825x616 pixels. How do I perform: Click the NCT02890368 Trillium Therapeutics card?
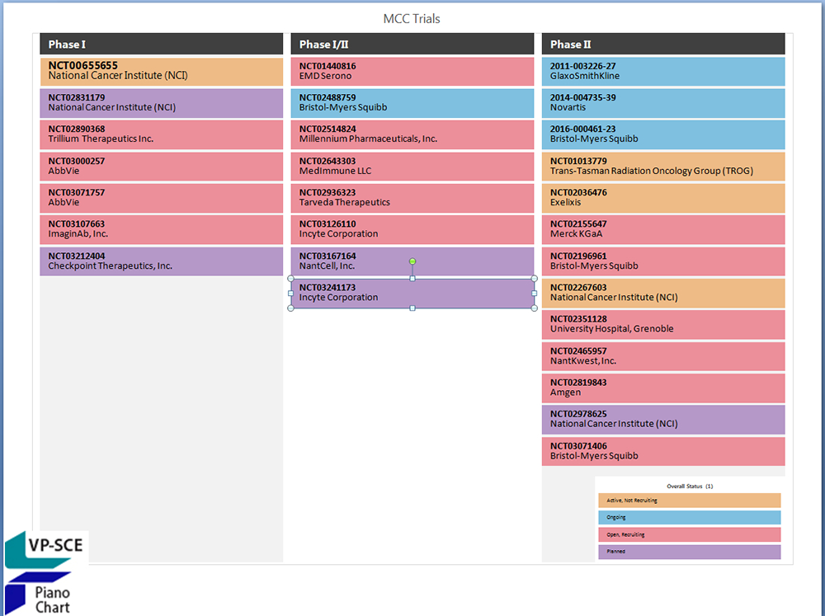click(x=162, y=134)
